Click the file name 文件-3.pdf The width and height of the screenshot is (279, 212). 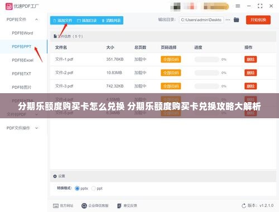[x=64, y=86]
